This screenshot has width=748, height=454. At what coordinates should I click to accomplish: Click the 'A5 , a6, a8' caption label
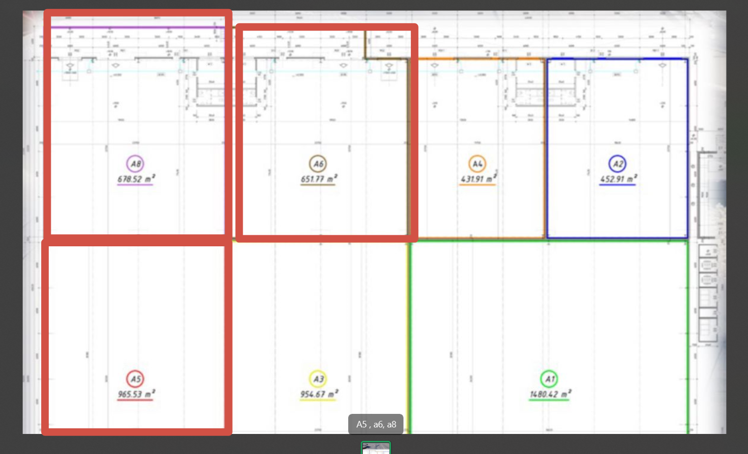tap(376, 424)
